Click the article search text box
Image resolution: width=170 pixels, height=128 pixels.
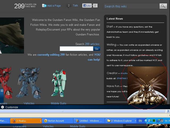[x=76, y=49]
